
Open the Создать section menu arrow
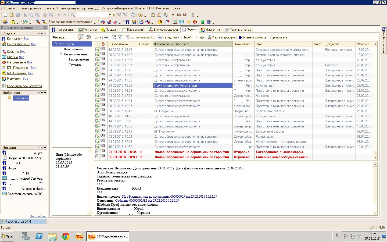point(45,33)
